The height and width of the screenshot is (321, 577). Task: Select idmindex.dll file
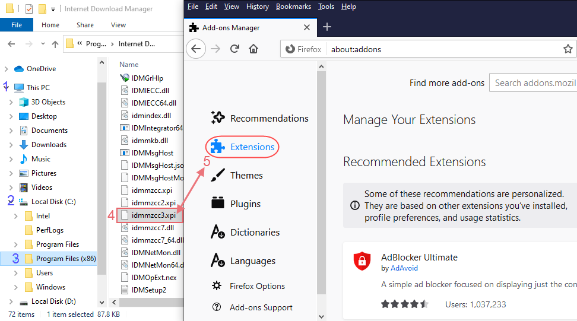coord(146,116)
